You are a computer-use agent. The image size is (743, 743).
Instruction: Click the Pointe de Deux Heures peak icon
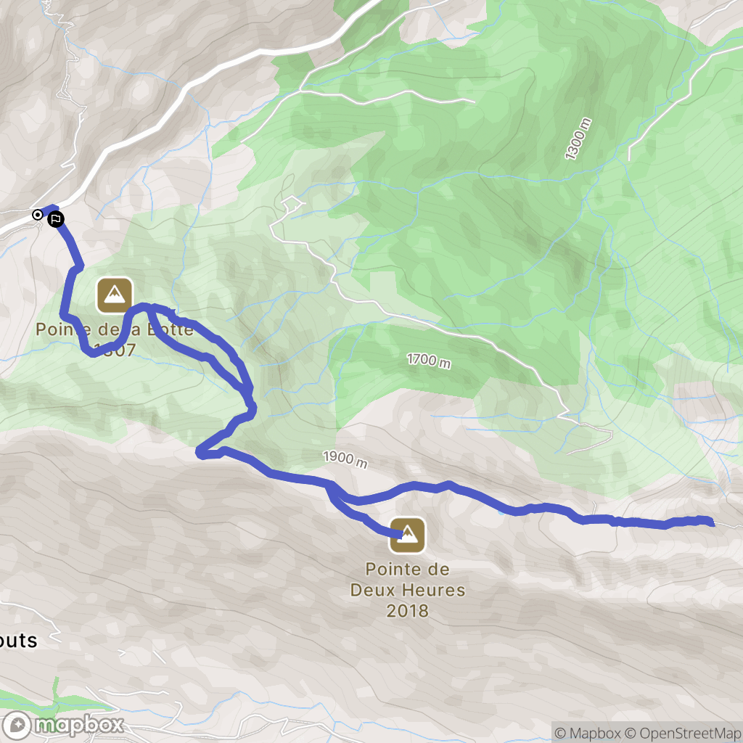click(x=407, y=535)
